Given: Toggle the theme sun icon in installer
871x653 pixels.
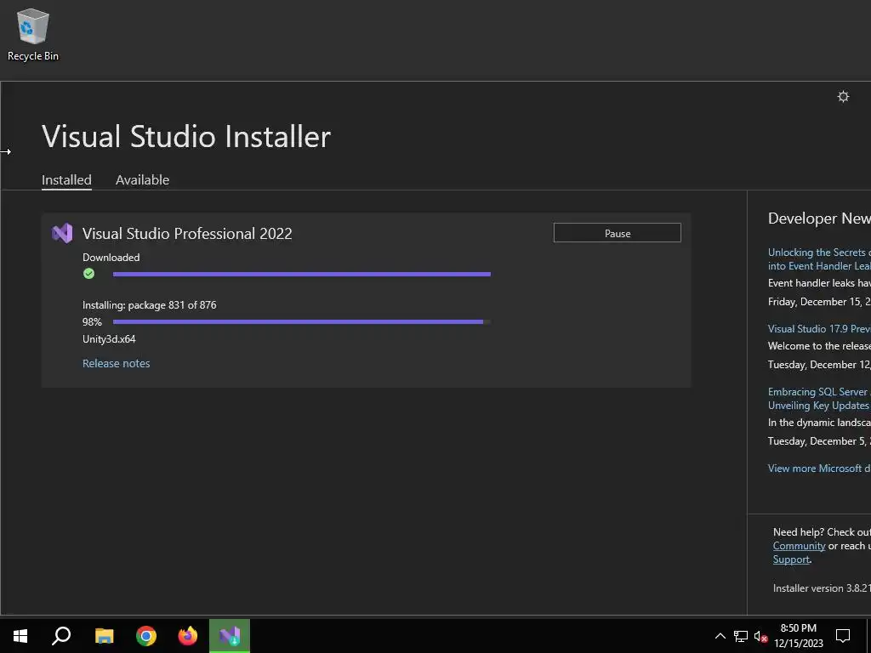Looking at the screenshot, I should tap(843, 97).
